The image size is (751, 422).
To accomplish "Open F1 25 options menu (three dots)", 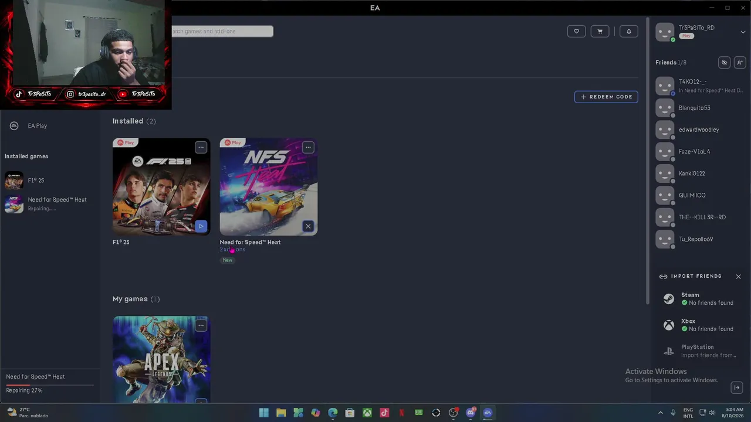I will coord(201,147).
